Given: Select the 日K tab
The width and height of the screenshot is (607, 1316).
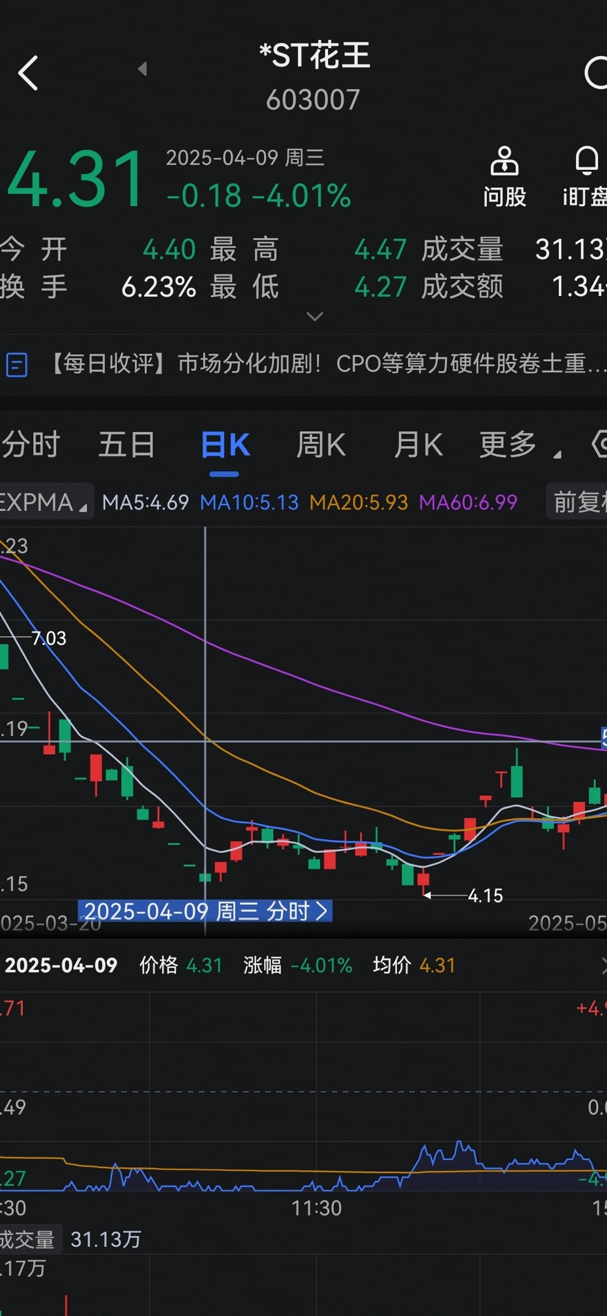Looking at the screenshot, I should [225, 444].
